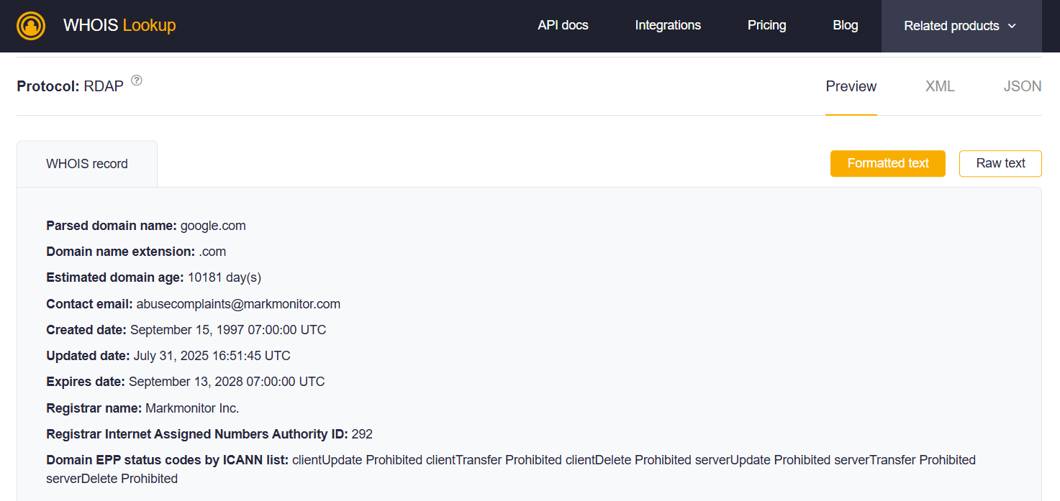Switch to the Preview tab
This screenshot has height=501, width=1060.
coord(851,86)
